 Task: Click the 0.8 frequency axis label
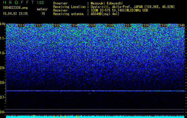coord(2,83)
